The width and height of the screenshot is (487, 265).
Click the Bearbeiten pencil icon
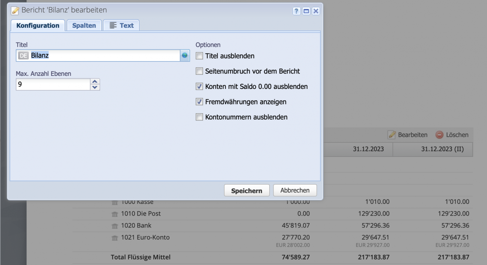click(x=392, y=135)
